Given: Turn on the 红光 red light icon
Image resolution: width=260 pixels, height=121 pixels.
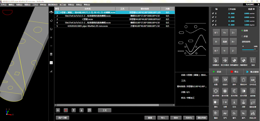Looking at the screenshot, I should point(234,102).
